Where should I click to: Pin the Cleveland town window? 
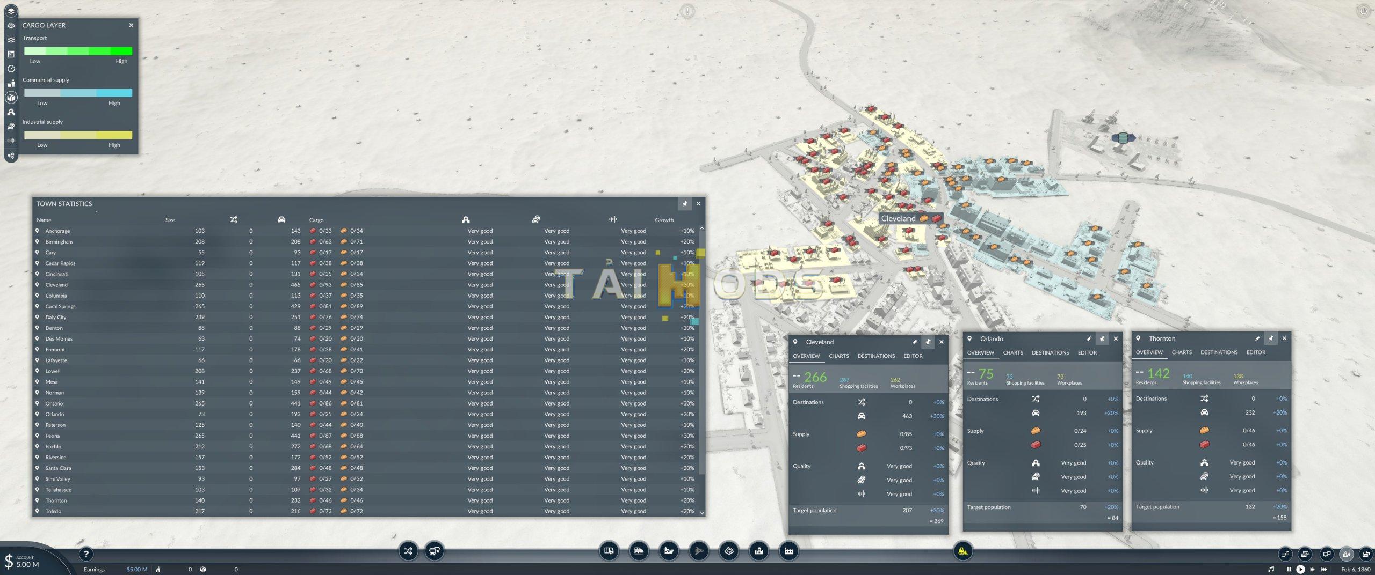[x=928, y=342]
